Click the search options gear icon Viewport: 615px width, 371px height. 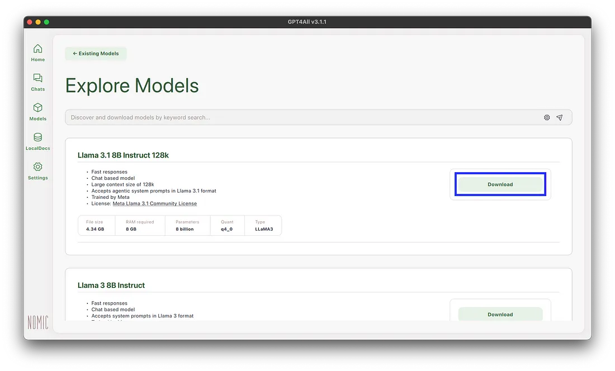pyautogui.click(x=547, y=117)
